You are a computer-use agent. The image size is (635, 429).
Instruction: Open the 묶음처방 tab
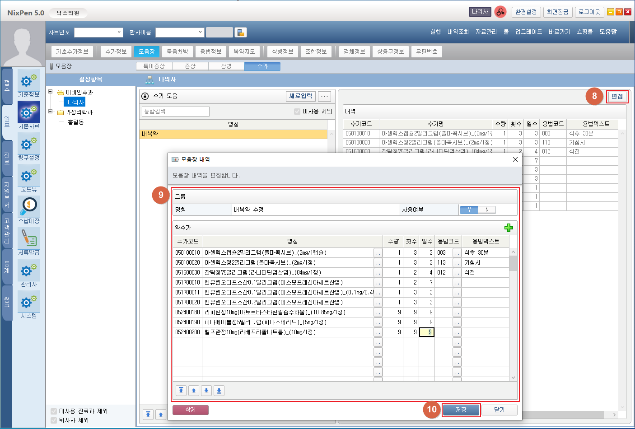click(x=177, y=52)
